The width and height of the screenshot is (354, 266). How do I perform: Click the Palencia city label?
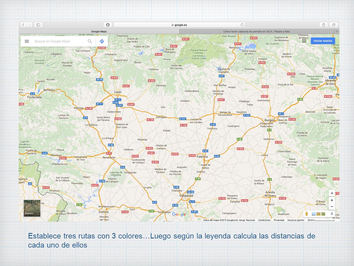[x=202, y=157]
